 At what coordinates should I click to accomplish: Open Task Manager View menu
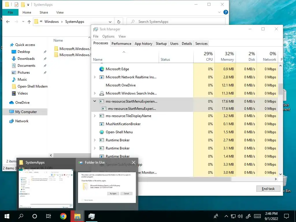(x=122, y=36)
